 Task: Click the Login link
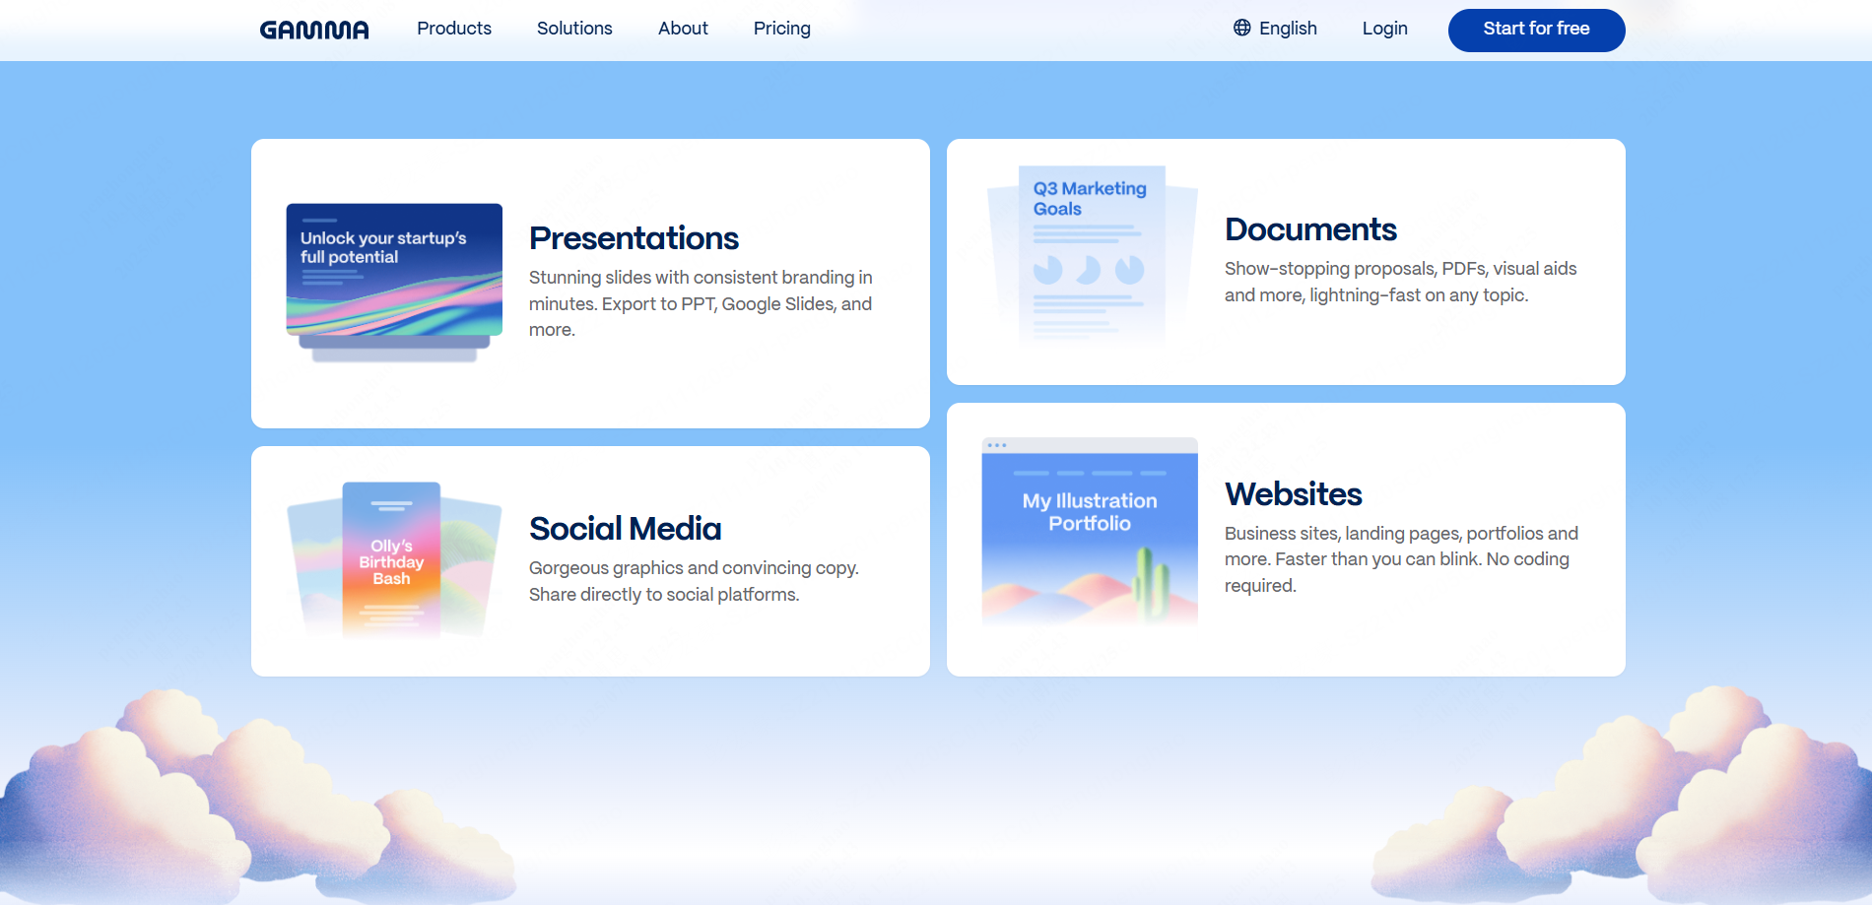(x=1384, y=29)
